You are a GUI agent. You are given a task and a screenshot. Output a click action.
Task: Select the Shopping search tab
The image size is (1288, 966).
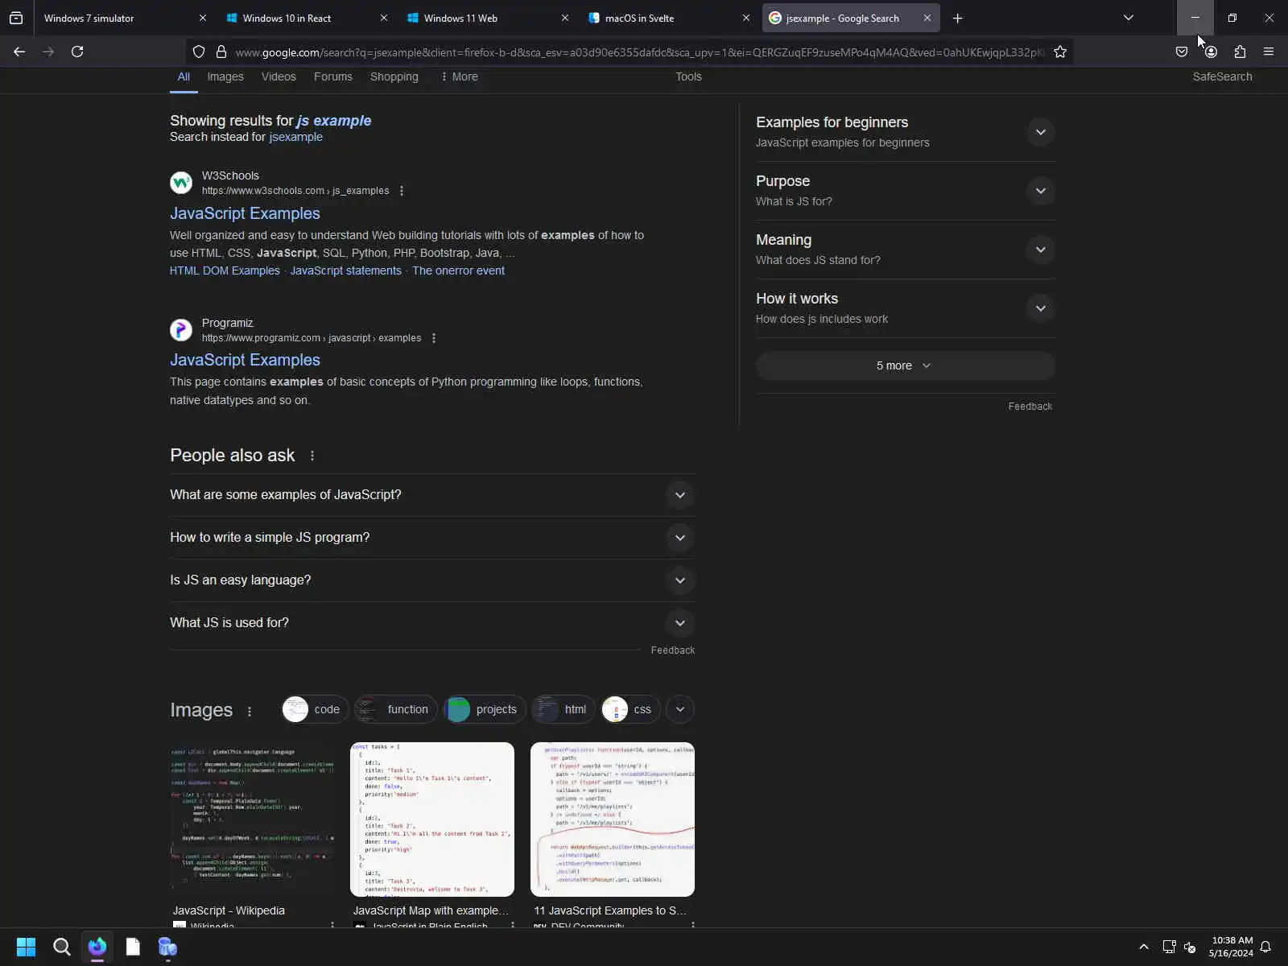pyautogui.click(x=394, y=76)
